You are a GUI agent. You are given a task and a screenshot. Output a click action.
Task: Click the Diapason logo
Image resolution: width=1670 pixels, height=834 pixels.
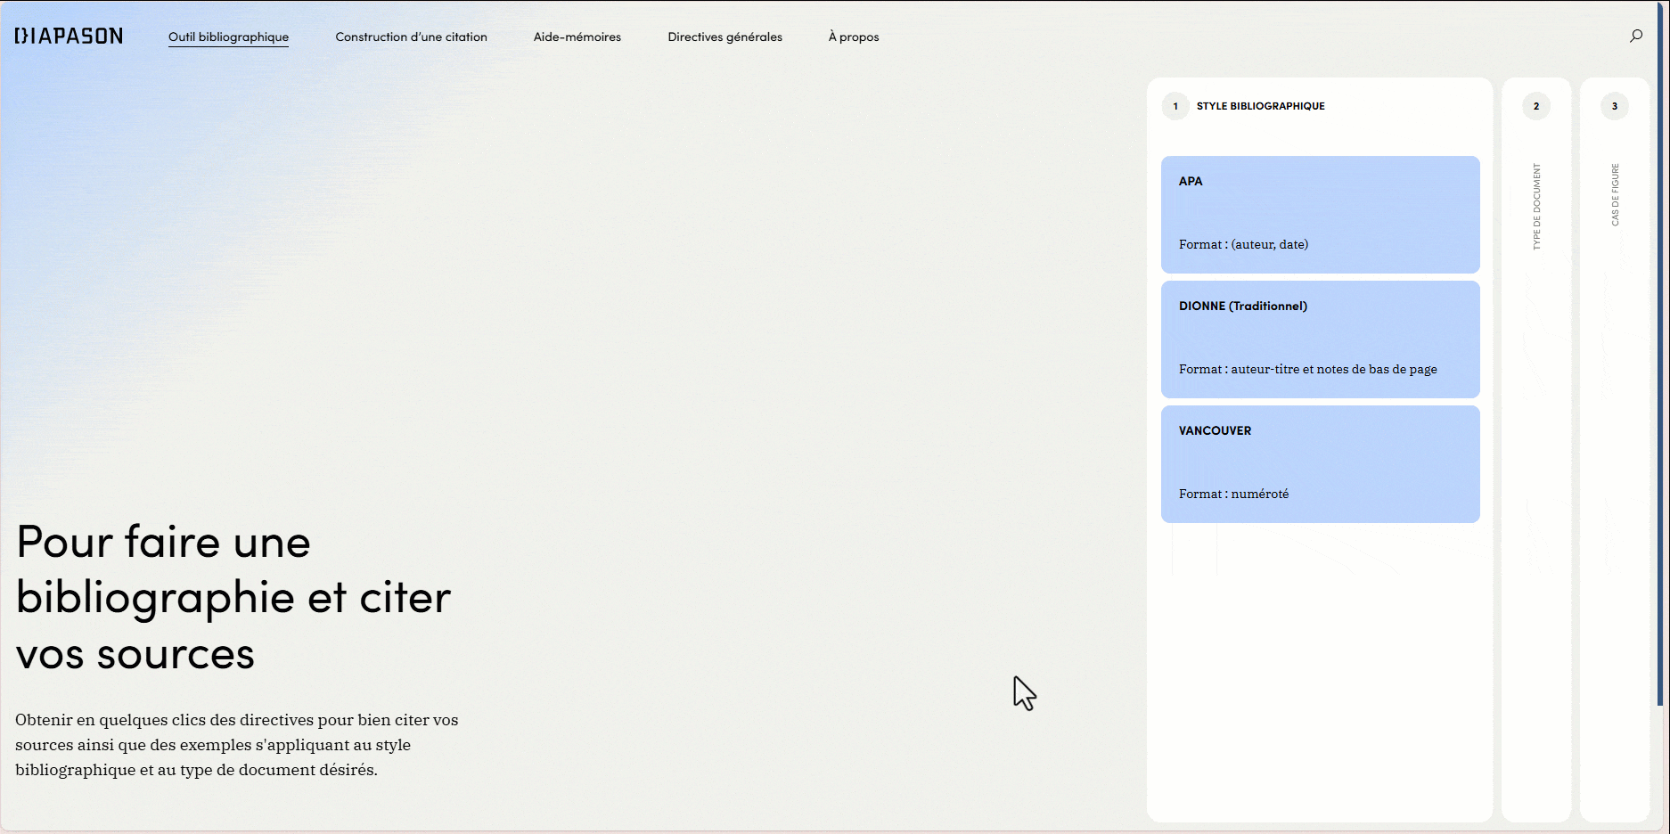(x=69, y=36)
